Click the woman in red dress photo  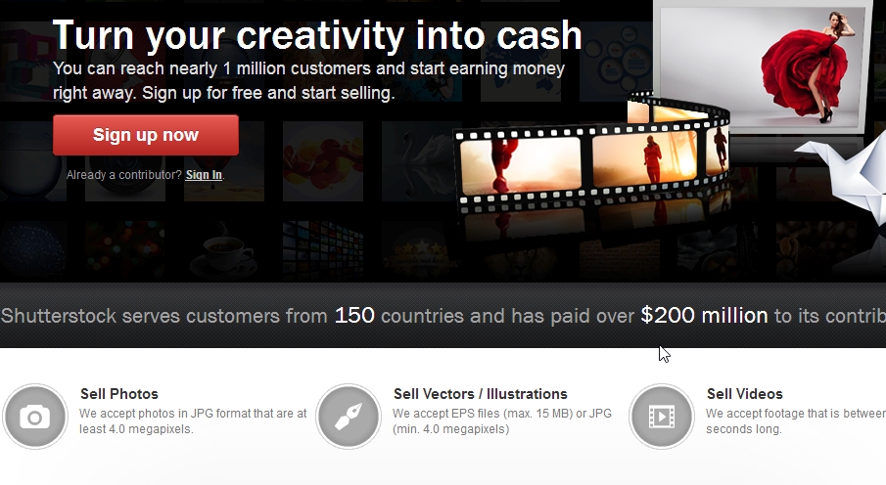point(763,67)
